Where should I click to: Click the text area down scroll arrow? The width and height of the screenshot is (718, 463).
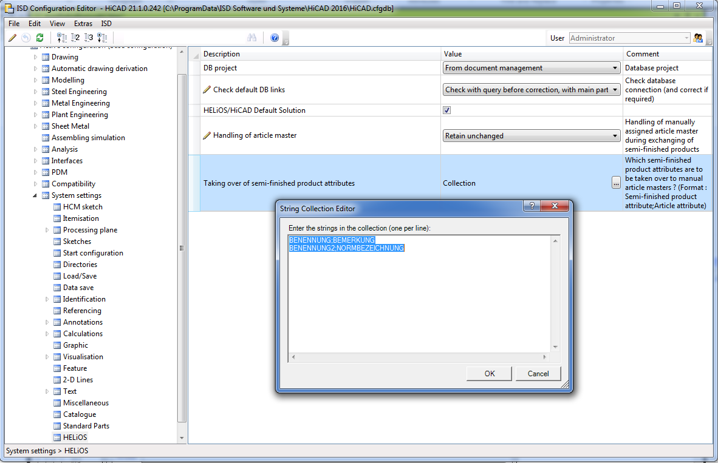tap(555, 346)
